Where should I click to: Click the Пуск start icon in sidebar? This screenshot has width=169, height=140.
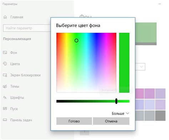[x=5, y=109]
